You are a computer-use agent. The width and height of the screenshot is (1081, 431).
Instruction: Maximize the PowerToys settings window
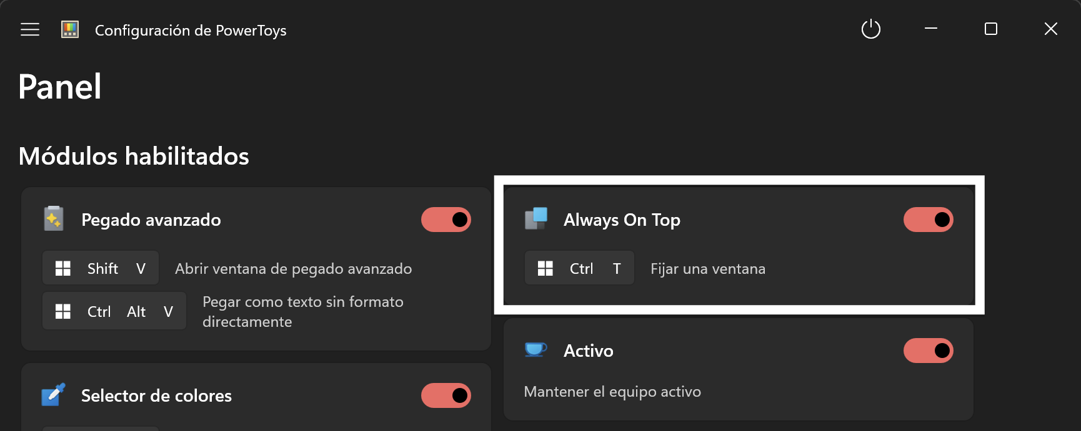click(x=991, y=29)
